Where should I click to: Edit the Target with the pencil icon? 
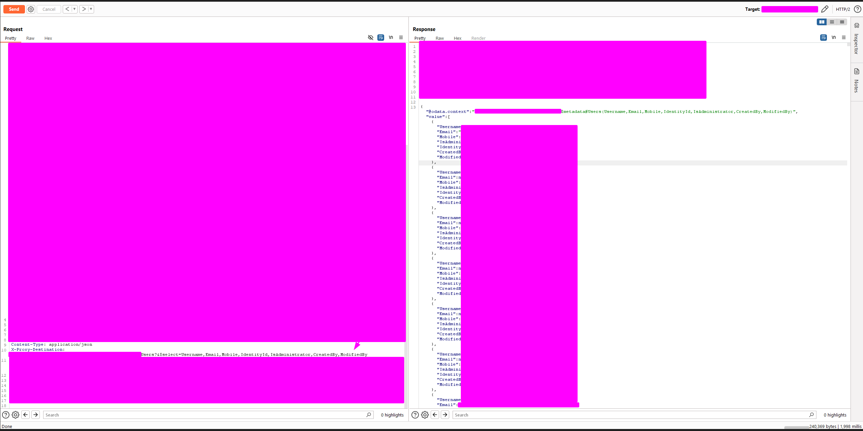[825, 9]
